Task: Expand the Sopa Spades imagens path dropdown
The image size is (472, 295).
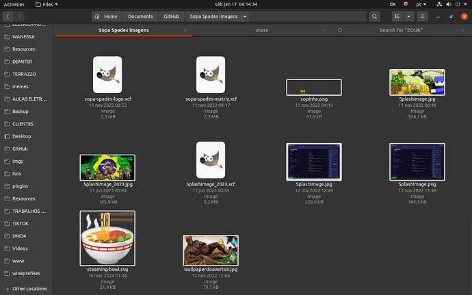Action: coord(245,16)
